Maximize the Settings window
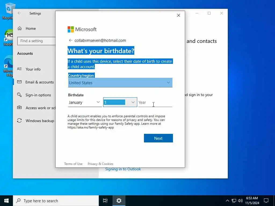 209,13
